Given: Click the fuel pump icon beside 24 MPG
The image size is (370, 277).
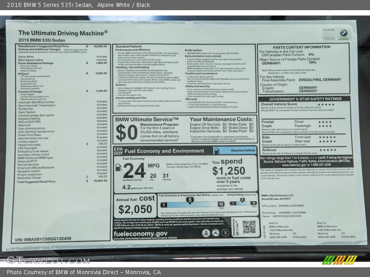Looking at the screenshot, I should coord(118,168).
